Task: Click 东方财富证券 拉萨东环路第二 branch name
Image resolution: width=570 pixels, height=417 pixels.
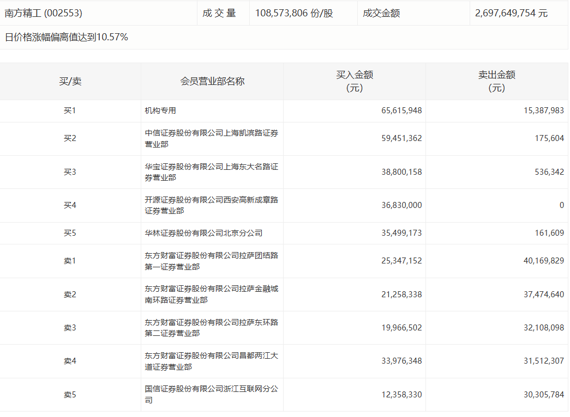Action: (211, 328)
